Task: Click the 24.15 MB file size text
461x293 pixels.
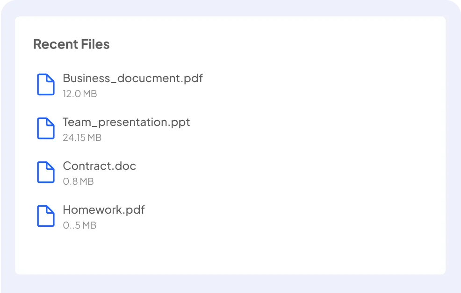Action: [x=82, y=137]
